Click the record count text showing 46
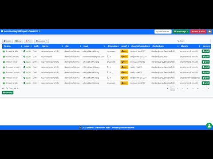213x159 pixels. coord(10,88)
